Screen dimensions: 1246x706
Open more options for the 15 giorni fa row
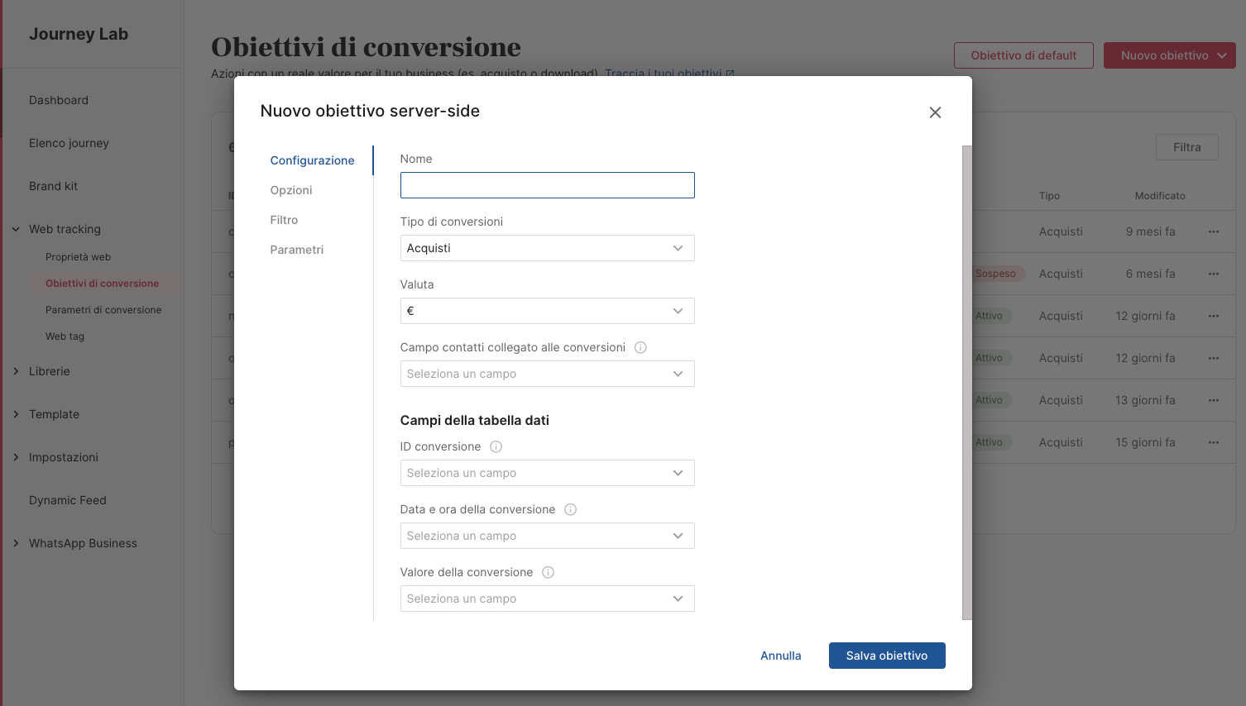[x=1213, y=442]
